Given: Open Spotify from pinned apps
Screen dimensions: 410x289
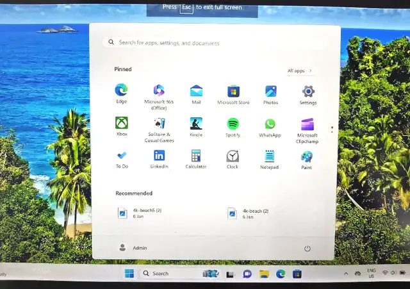Looking at the screenshot, I should (x=233, y=128).
